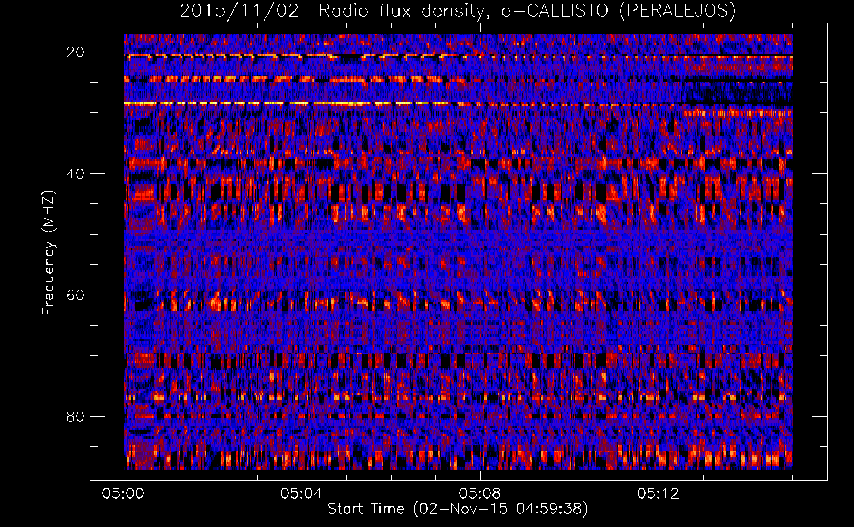Click the 05:00 time tick label
The width and height of the screenshot is (854, 527).
pos(124,494)
